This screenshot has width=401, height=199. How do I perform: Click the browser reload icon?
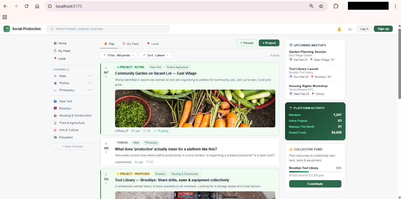pyautogui.click(x=27, y=6)
